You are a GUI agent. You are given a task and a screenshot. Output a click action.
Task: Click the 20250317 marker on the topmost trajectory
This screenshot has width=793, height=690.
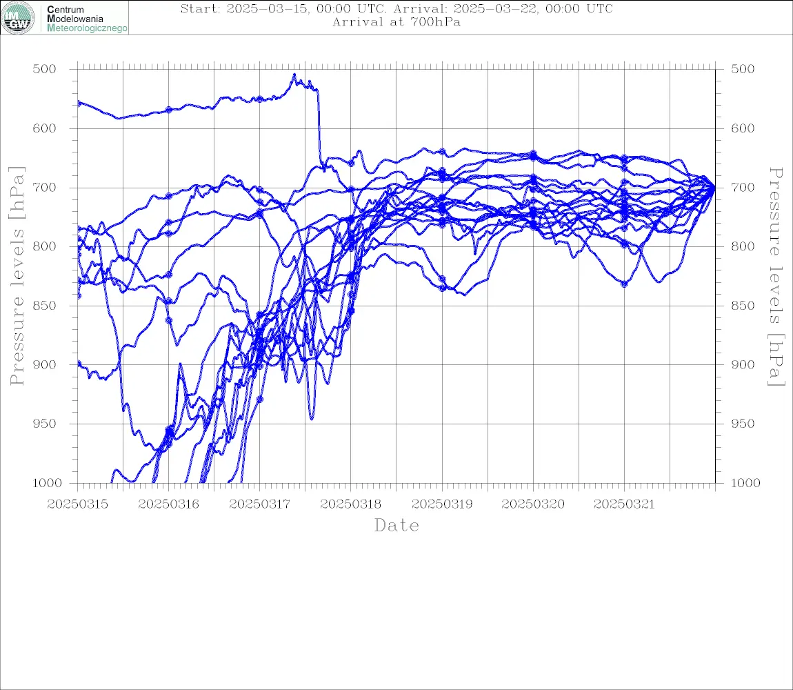260,99
